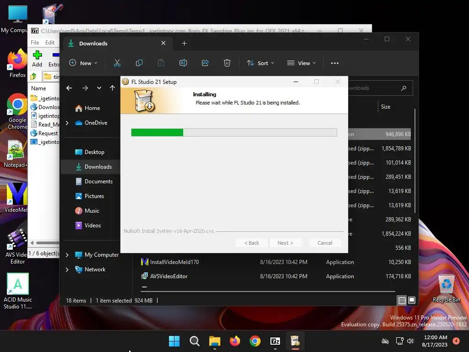Click the Add button in 7-Zip
This screenshot has width=469, height=352.
click(37, 59)
